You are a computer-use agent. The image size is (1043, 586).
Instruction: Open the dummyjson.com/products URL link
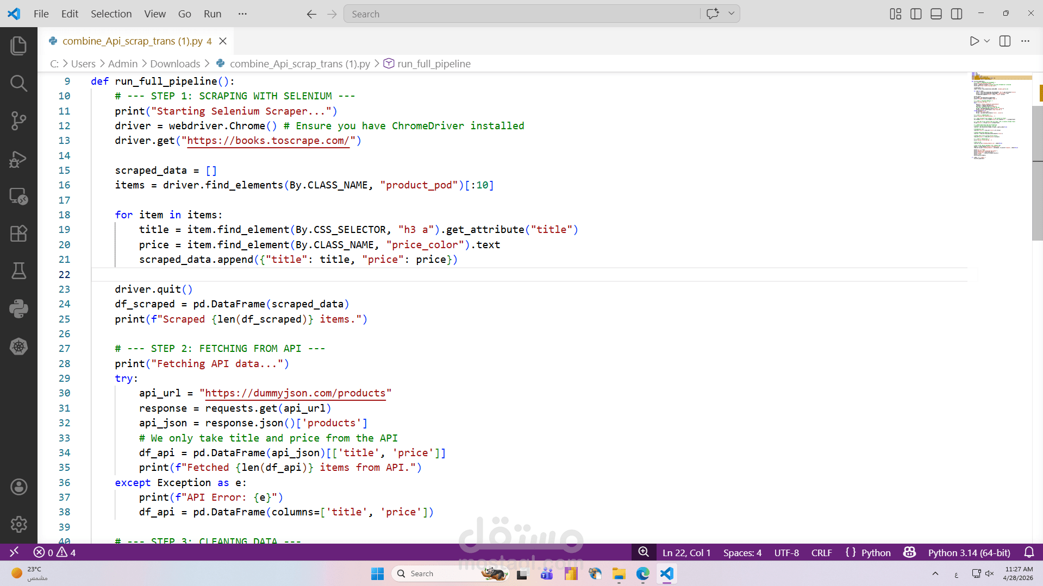[x=295, y=393]
